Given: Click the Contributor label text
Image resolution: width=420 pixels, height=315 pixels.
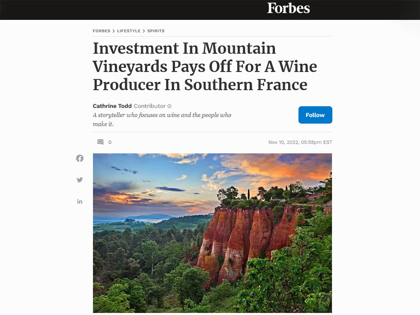Looking at the screenshot, I should [150, 106].
